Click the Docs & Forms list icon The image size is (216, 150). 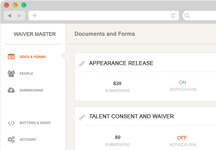pyautogui.click(x=11, y=56)
